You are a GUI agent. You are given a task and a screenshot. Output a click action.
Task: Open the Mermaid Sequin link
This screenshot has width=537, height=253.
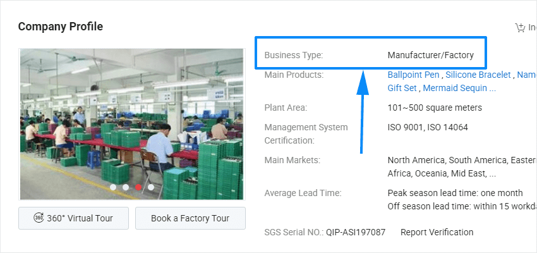coord(459,89)
